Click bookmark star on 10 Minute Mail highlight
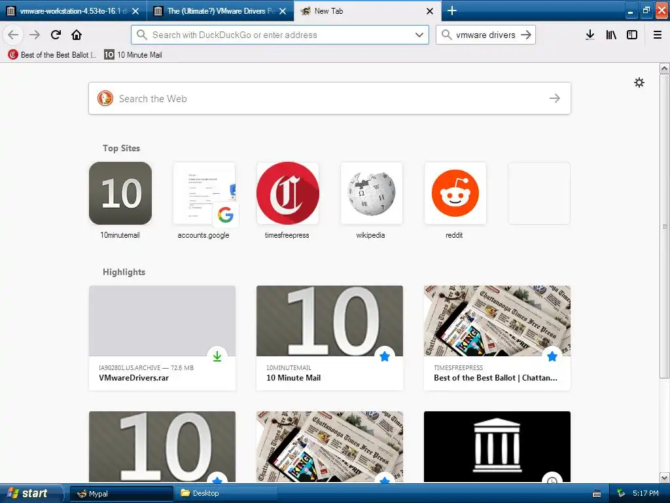 [385, 356]
